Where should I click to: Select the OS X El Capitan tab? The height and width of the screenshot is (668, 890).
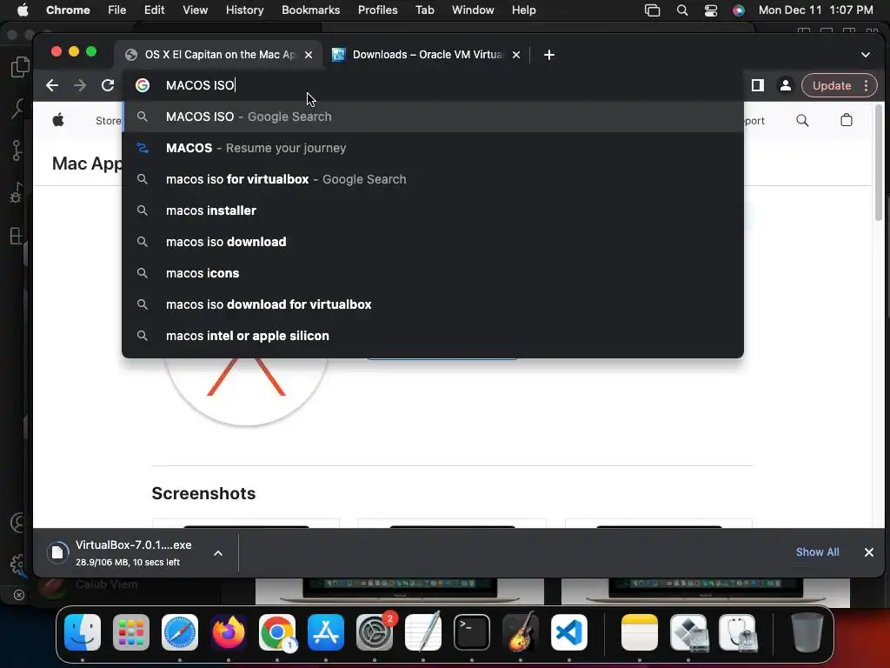pos(219,55)
